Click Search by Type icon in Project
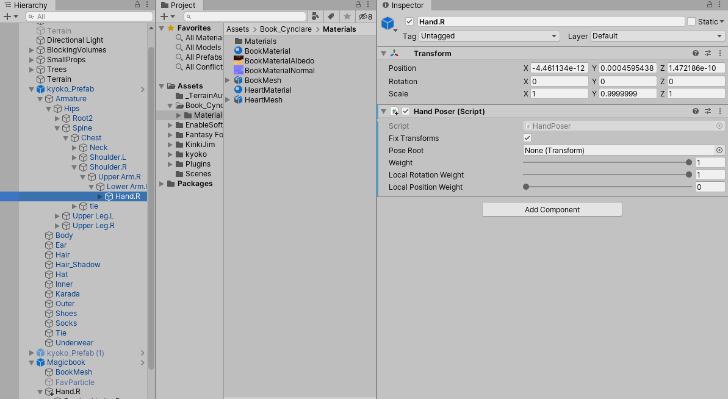The height and width of the screenshot is (399, 728). 315,16
